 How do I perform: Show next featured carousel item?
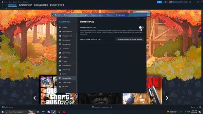coord(167,98)
